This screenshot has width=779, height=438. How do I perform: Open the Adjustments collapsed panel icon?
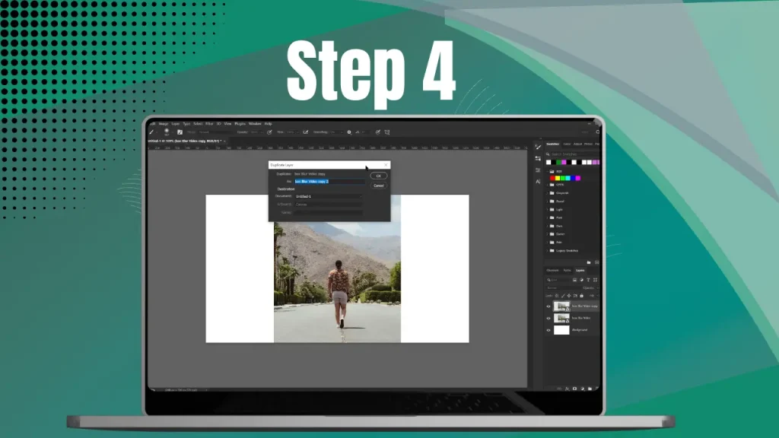[538, 158]
